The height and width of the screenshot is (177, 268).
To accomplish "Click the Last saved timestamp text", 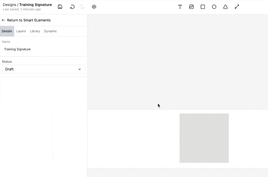I will pos(22,9).
